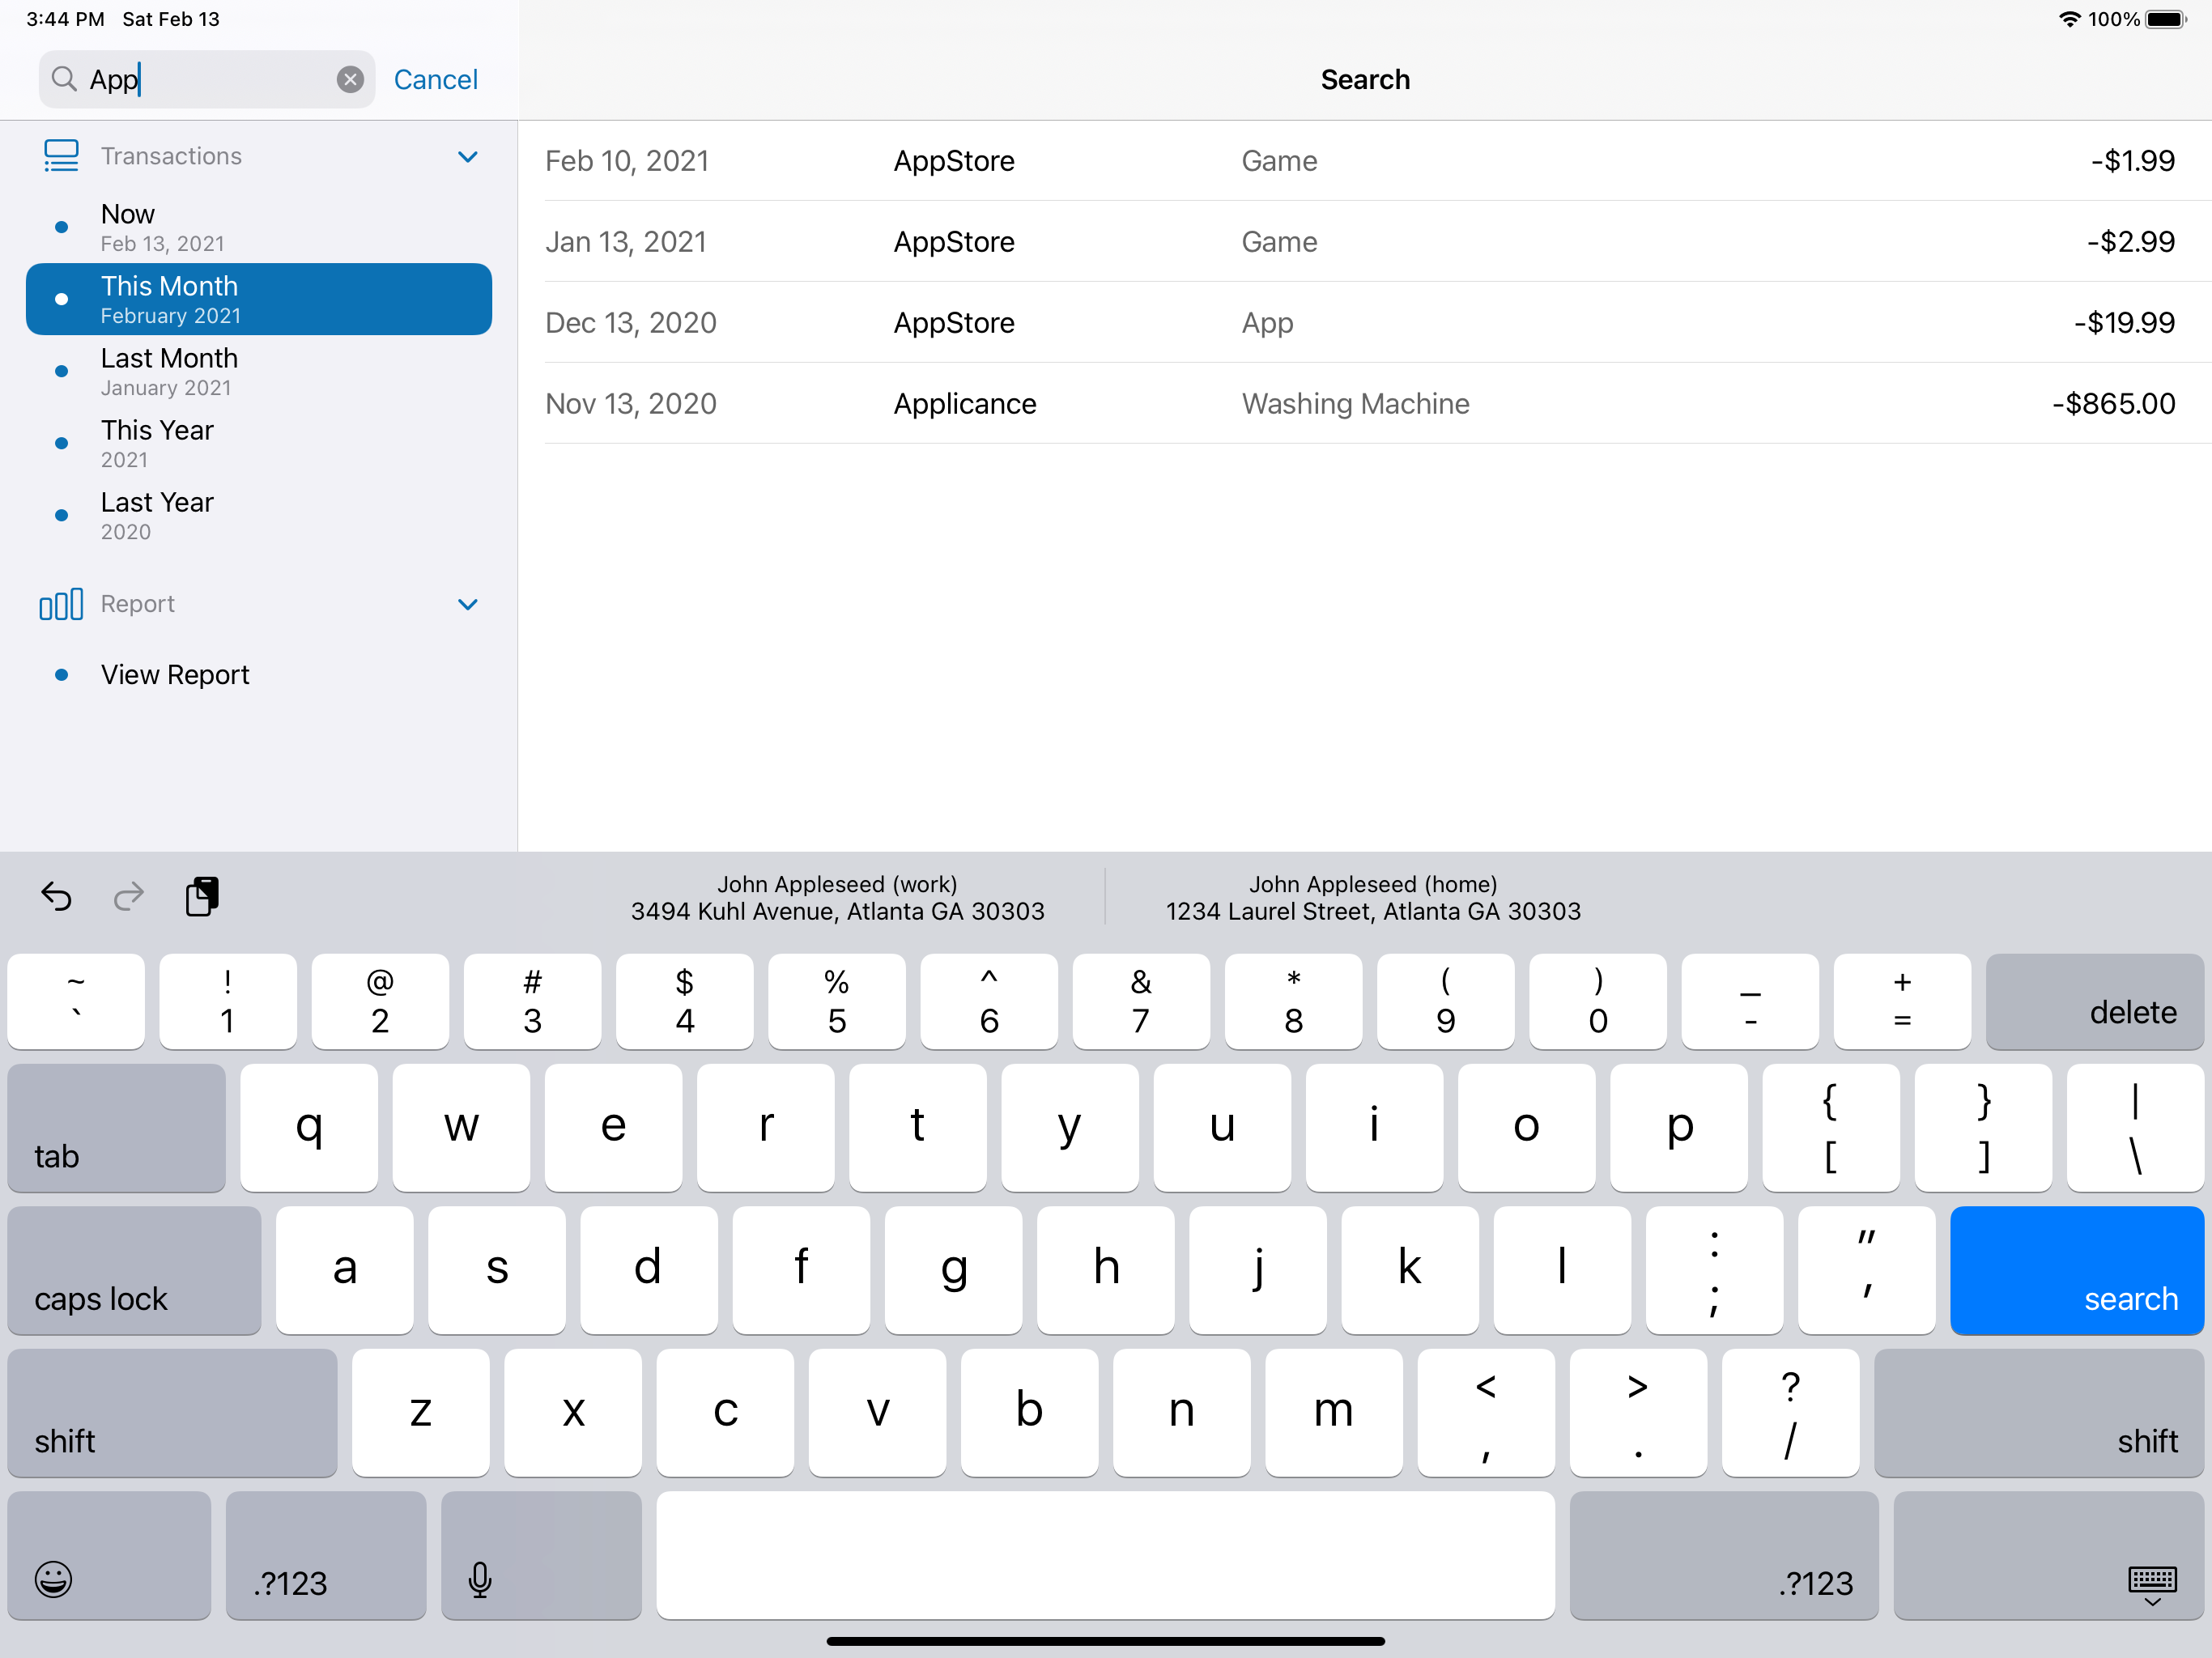This screenshot has height=1658, width=2212.
Task: Tap the 3:44 PM clock
Action: coord(65,19)
